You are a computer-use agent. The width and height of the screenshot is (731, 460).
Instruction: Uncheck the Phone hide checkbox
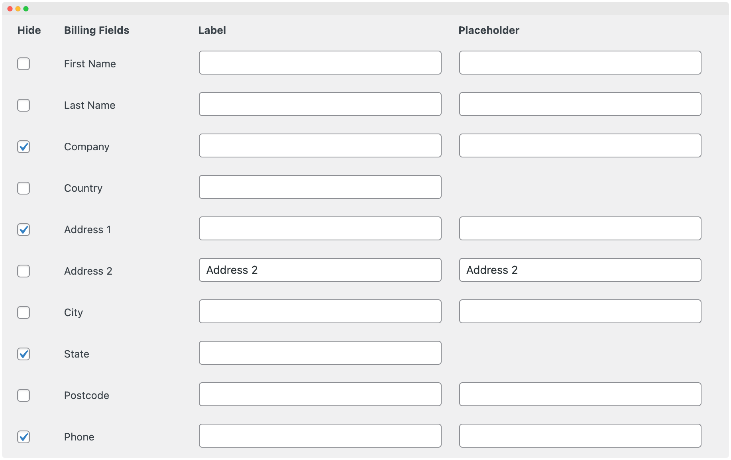[24, 437]
